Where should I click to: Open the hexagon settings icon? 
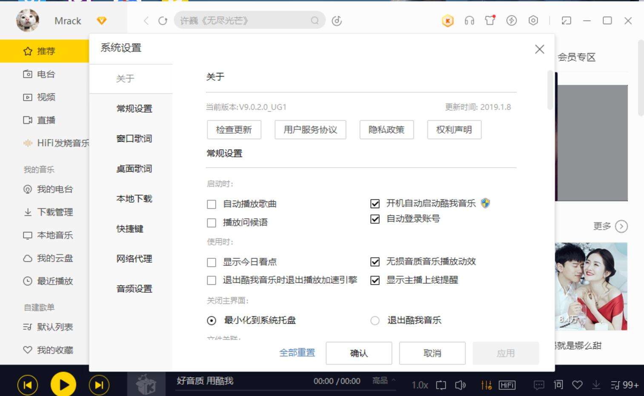point(533,20)
